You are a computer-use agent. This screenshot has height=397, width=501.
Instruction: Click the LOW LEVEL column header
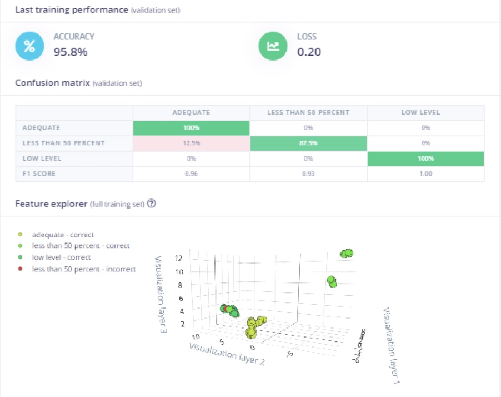420,113
